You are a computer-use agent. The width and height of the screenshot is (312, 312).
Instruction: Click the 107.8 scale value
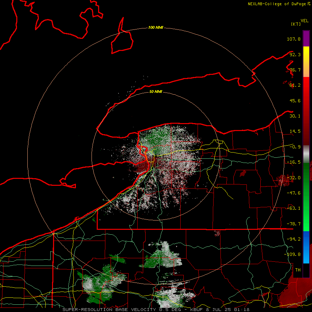(x=294, y=39)
